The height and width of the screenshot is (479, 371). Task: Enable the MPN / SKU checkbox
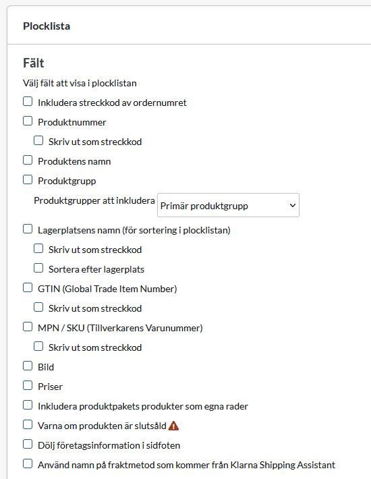pyautogui.click(x=28, y=327)
